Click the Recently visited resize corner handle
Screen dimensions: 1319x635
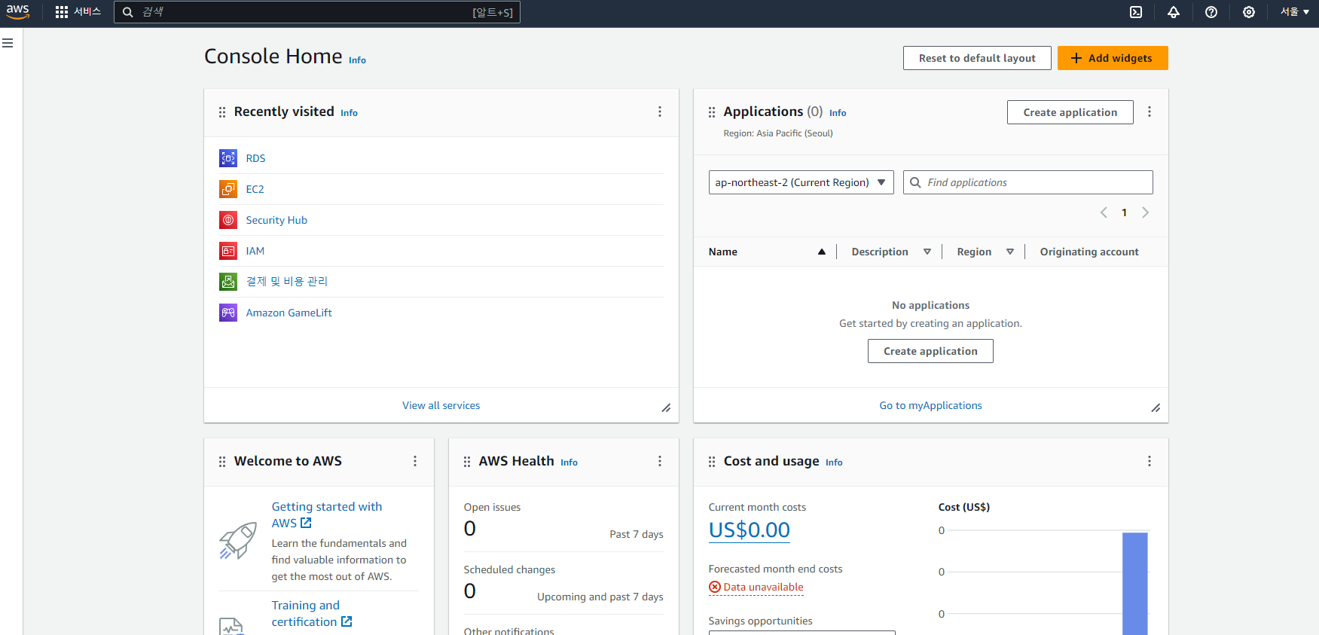[666, 408]
